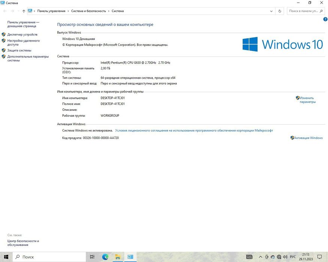This screenshot has height=262, width=328.
Task: Select the 'Windows 10 Домашняя' edition text
Action: [x=78, y=39]
